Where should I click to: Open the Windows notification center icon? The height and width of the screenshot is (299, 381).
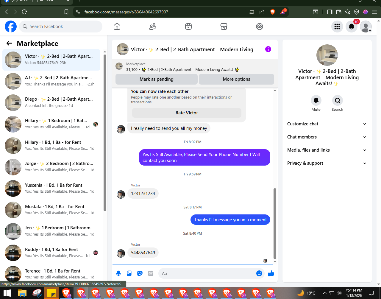[x=371, y=293]
